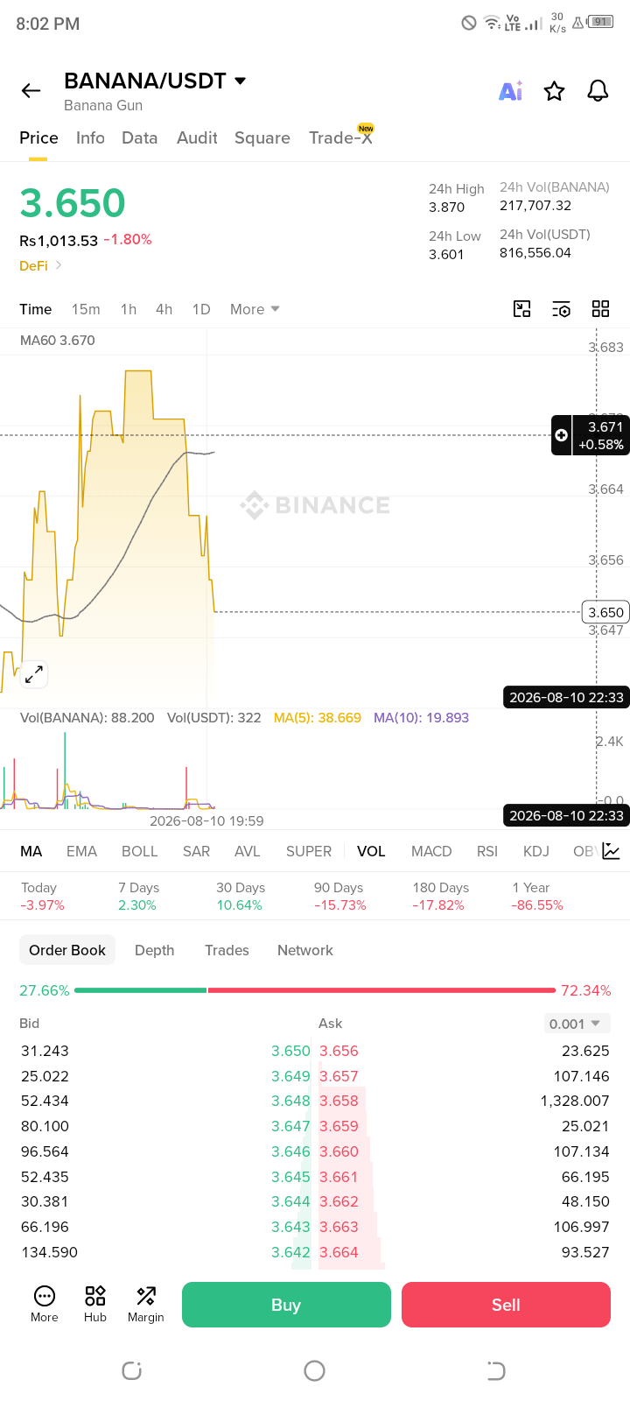The height and width of the screenshot is (1401, 630).
Task: Select the Order Book tab
Action: 67,950
